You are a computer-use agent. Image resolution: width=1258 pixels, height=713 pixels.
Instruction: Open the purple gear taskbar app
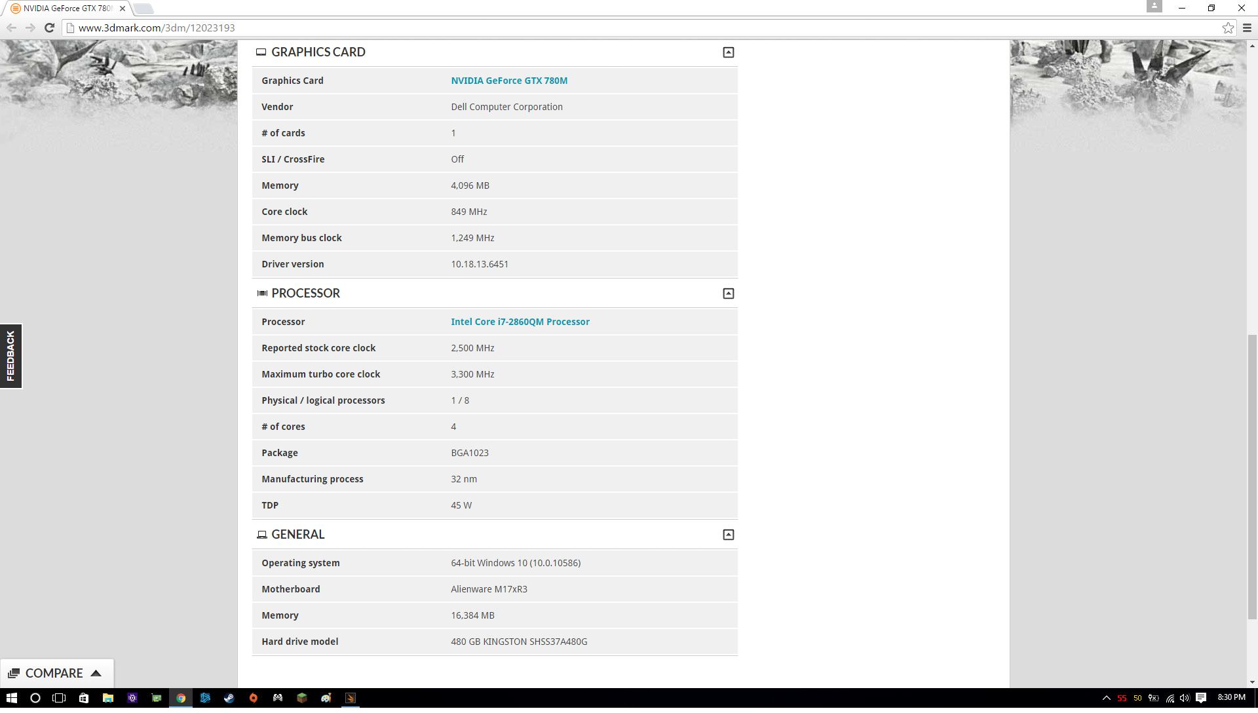point(132,698)
